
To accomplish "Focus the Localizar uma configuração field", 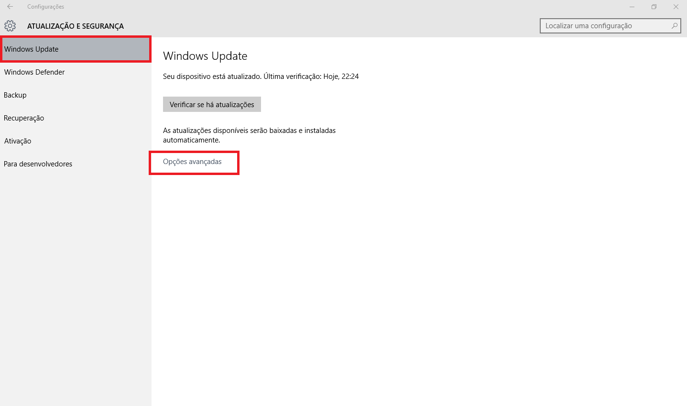I will click(x=610, y=26).
